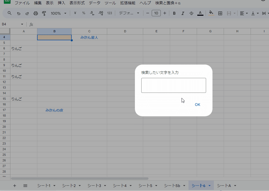Decrease decimal places icon
This screenshot has width=269, height=191.
click(x=92, y=13)
